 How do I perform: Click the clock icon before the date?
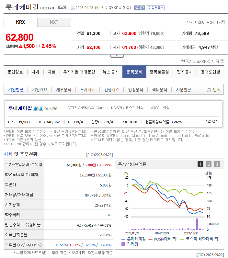click(73, 8)
